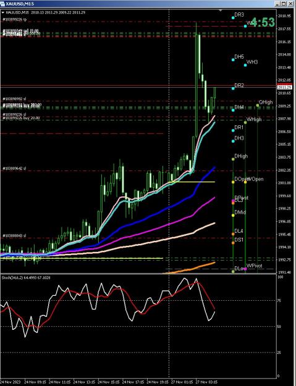Select the DH3 level label
Screen dimensions: 296x386
click(x=239, y=138)
